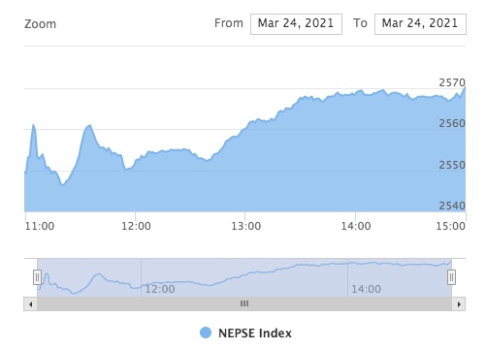
Task: Open the From date field
Action: pyautogui.click(x=296, y=24)
